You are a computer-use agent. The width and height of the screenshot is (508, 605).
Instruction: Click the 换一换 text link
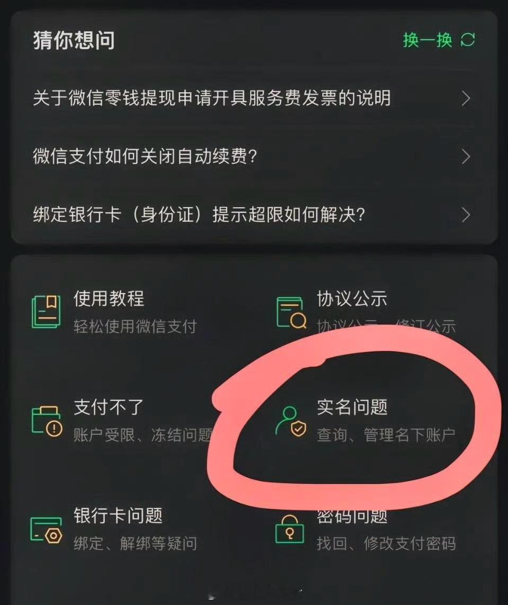pos(427,40)
